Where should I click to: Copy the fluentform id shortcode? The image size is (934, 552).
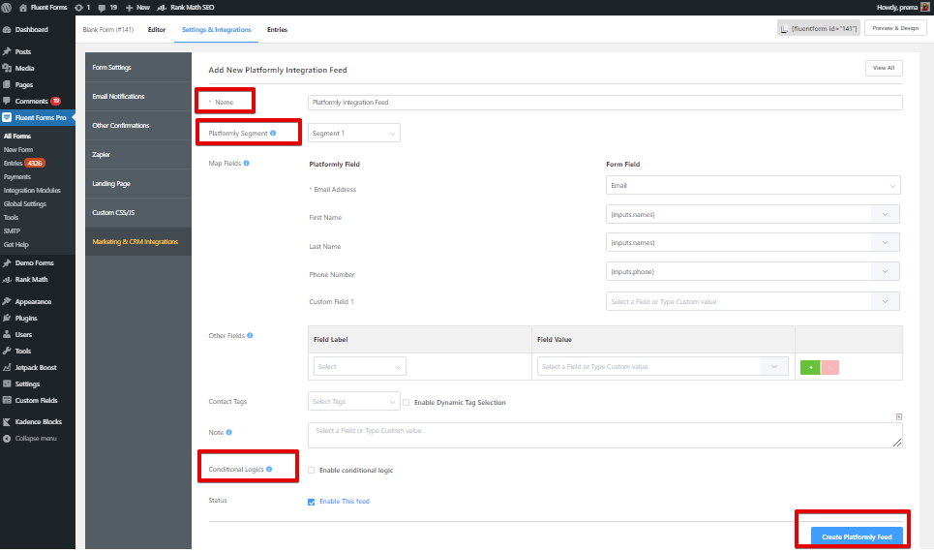point(819,28)
